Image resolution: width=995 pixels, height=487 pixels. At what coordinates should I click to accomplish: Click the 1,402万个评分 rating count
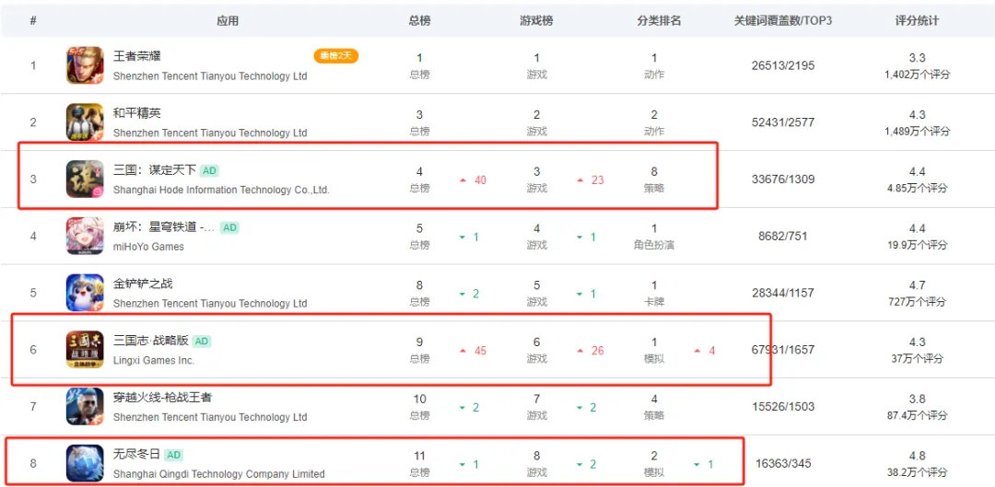coord(917,75)
